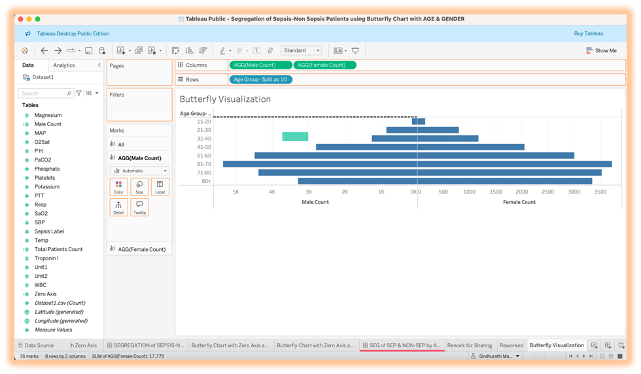Open the SEGREGATION of SEPSIS-N... sheet tab

coord(145,345)
